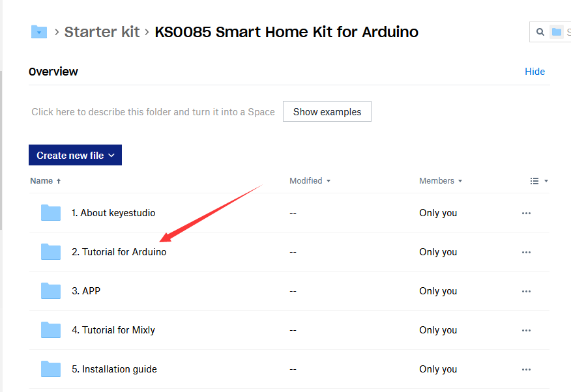Open the Modified column sort dropdown

coord(310,181)
